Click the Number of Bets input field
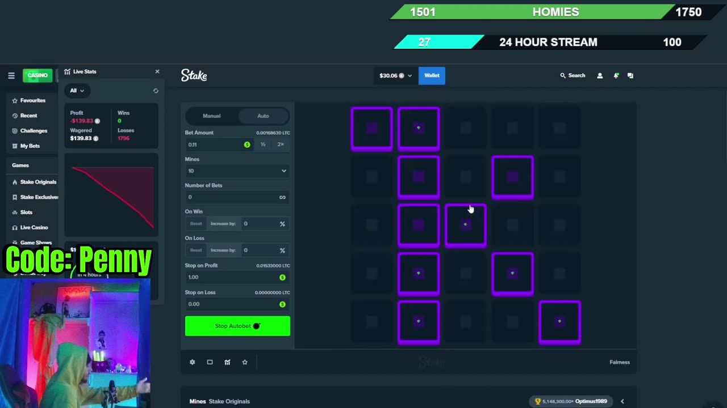 237,197
